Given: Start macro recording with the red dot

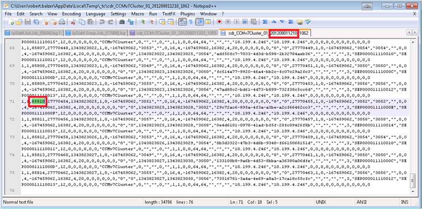Looking at the screenshot, I should (220, 22).
